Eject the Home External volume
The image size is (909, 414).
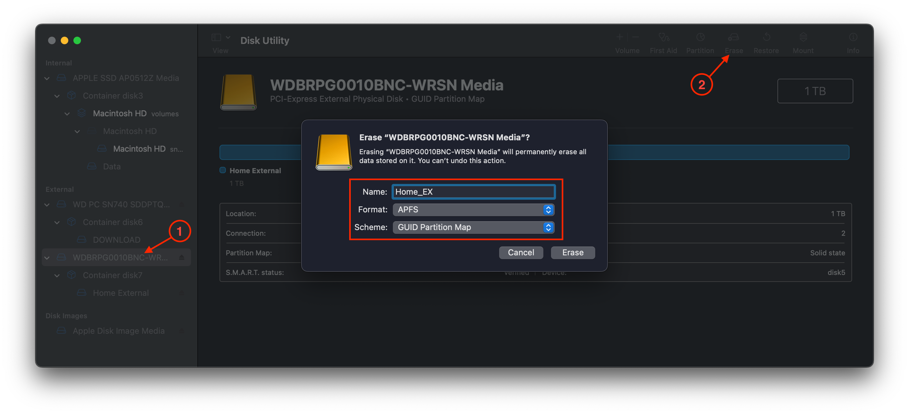182,293
